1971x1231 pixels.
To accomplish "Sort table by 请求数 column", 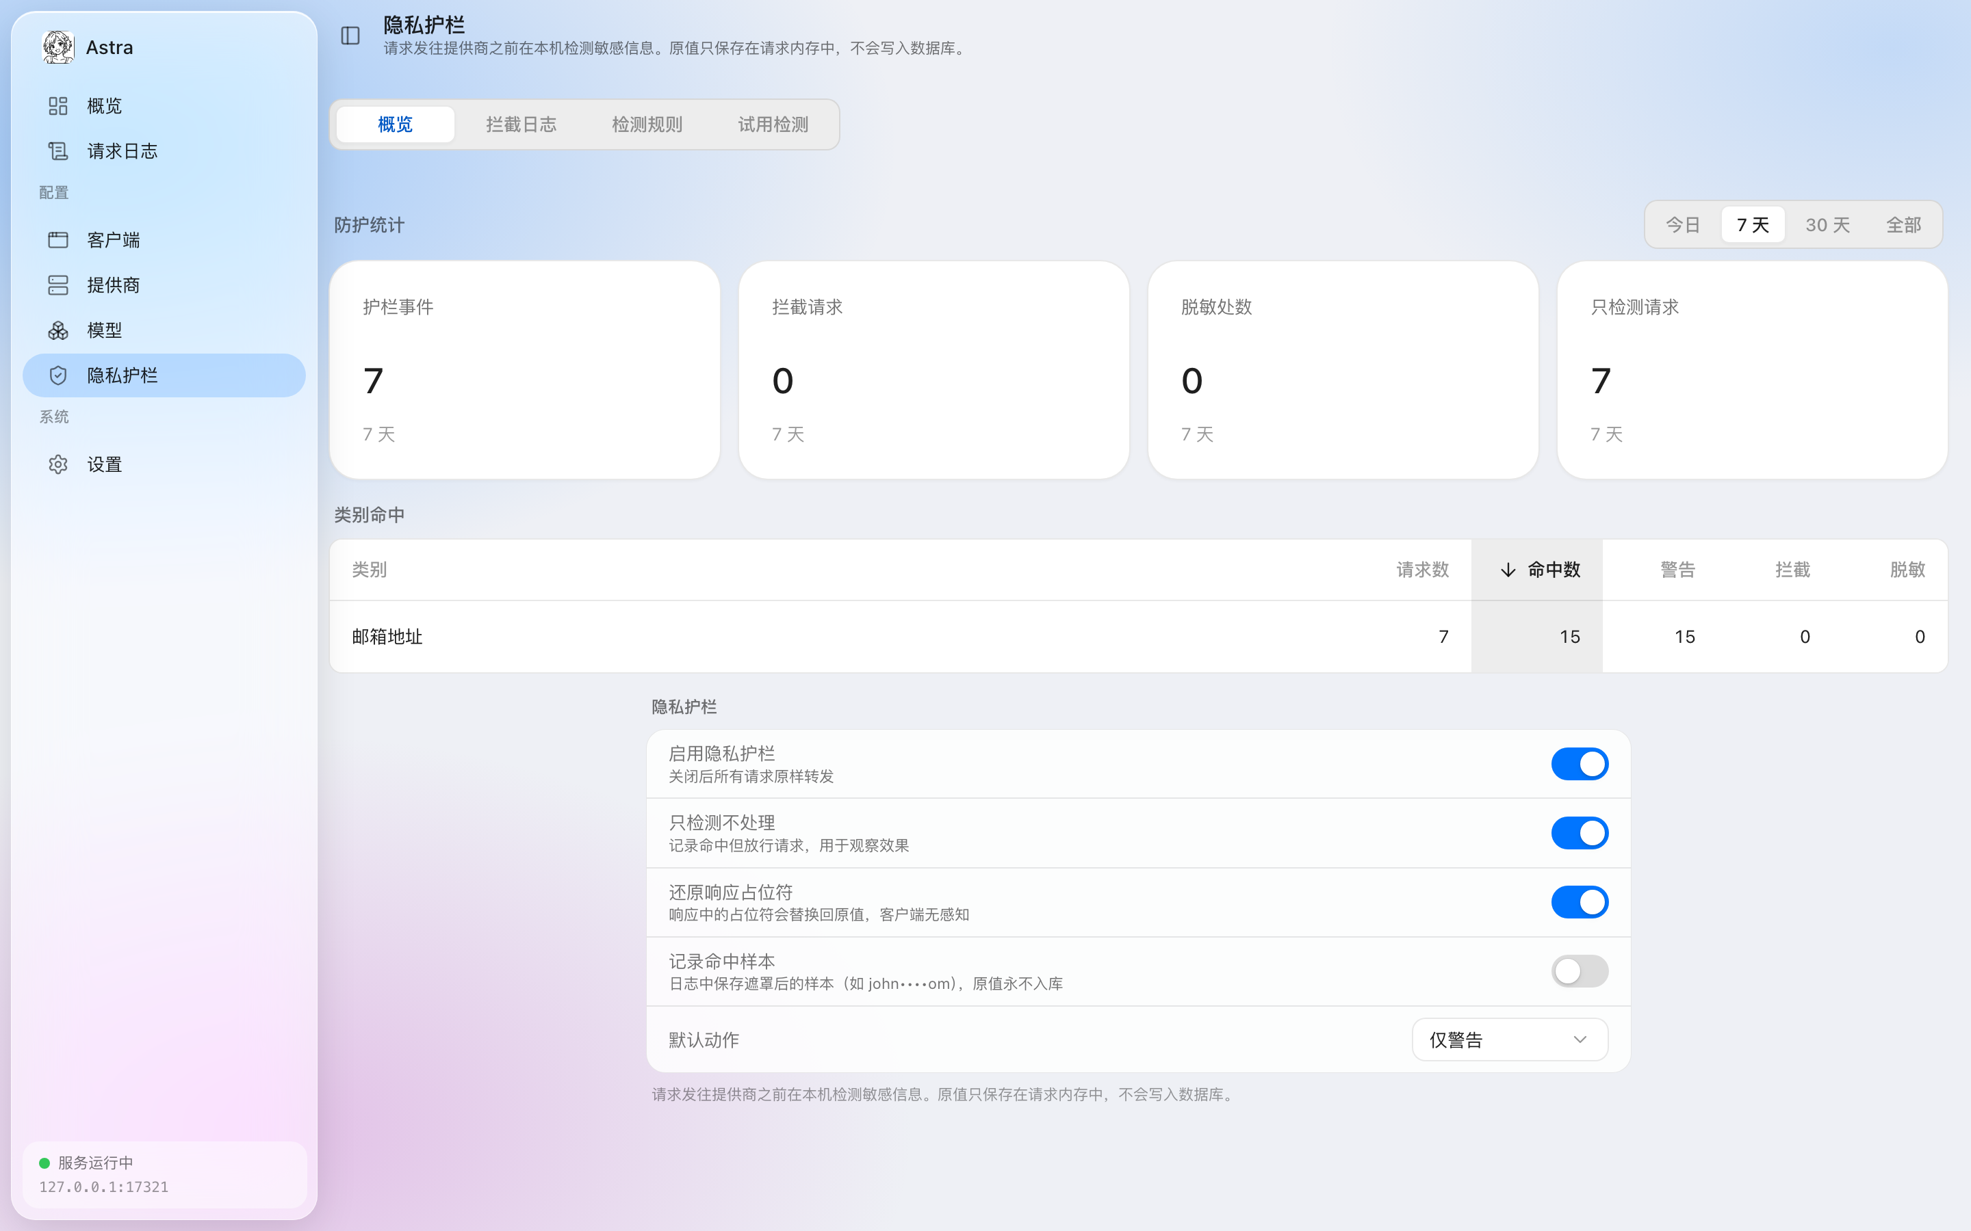I will coord(1423,570).
